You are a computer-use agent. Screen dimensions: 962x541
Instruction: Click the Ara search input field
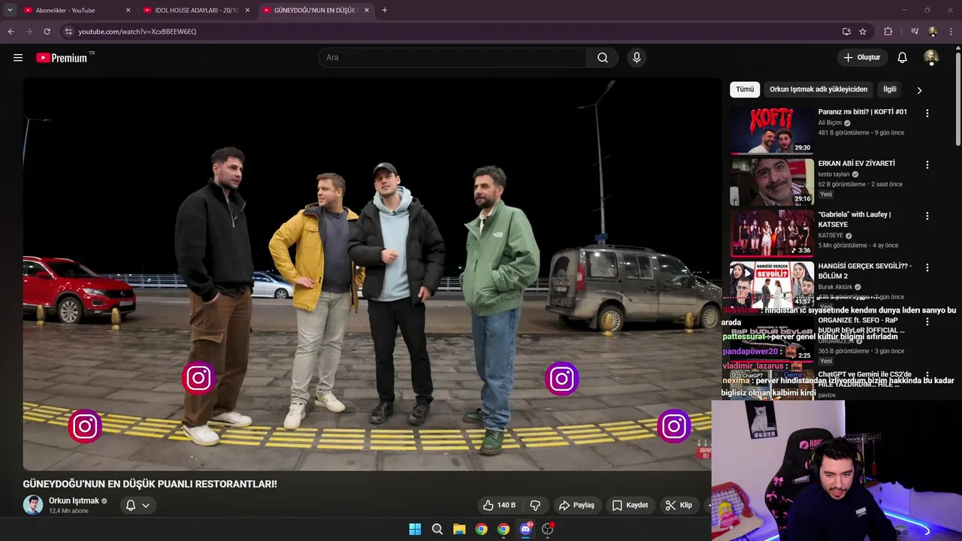point(452,58)
